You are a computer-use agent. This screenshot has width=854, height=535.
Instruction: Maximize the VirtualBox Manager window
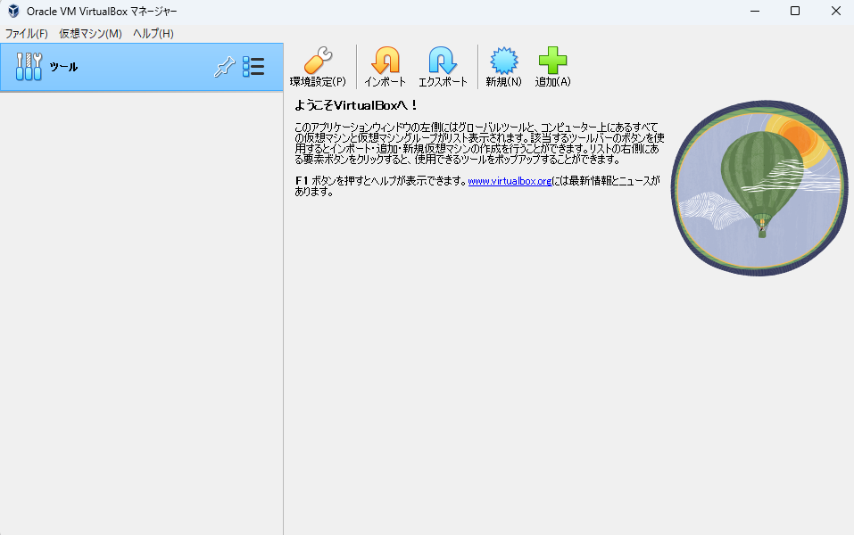coord(795,11)
